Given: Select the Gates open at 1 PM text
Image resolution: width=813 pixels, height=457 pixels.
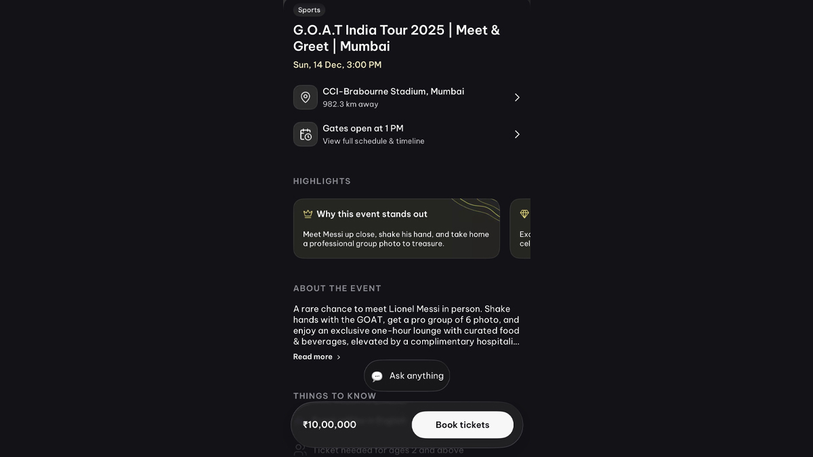Looking at the screenshot, I should 362,128.
